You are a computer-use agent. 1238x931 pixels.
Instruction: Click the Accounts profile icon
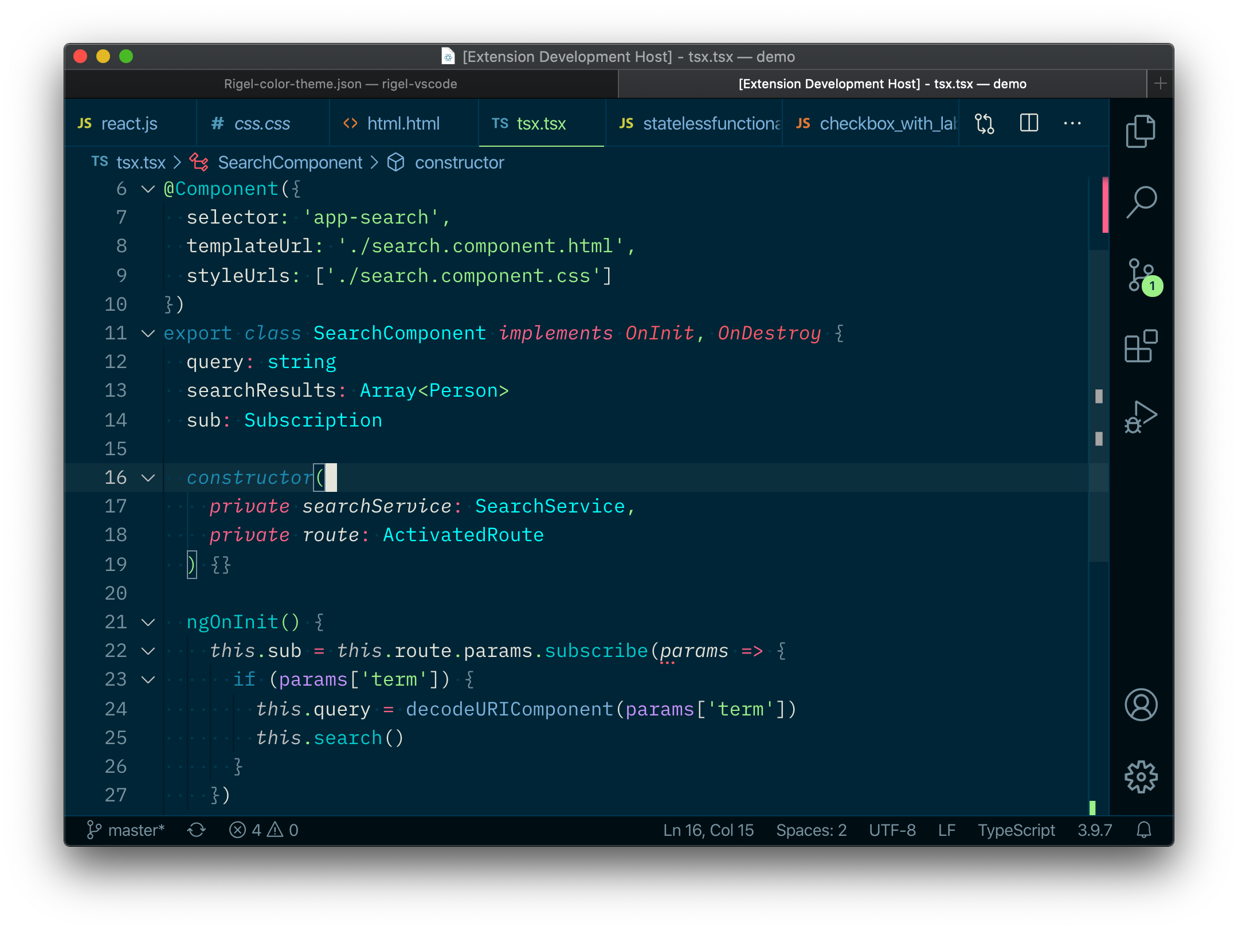point(1141,705)
